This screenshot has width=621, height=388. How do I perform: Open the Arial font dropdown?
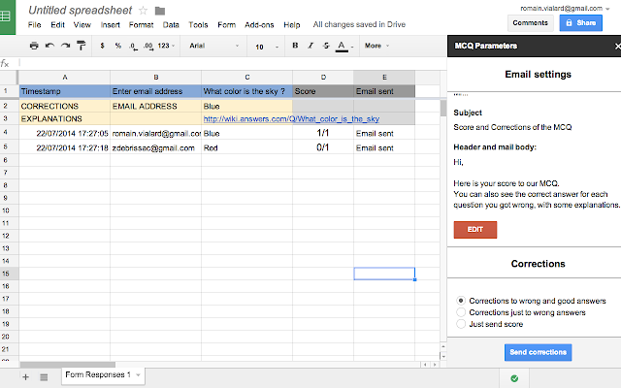click(213, 46)
